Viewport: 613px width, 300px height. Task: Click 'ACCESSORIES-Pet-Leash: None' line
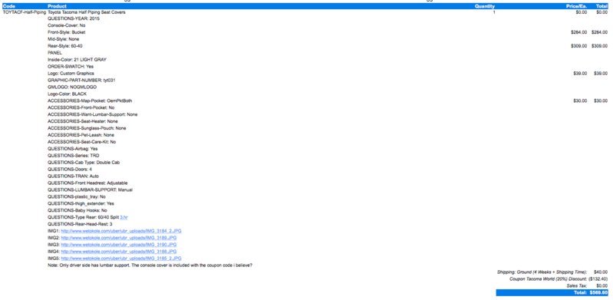click(x=81, y=135)
